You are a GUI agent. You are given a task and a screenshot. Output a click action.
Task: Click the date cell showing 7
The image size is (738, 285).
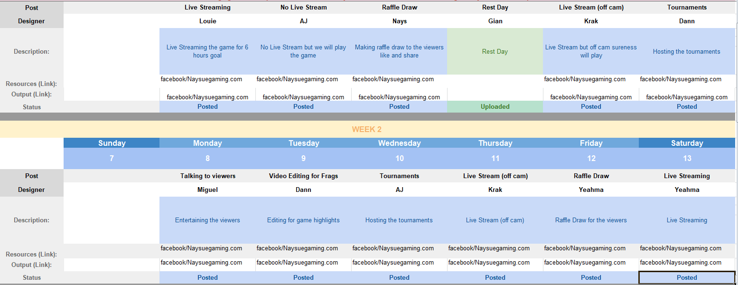pos(112,158)
